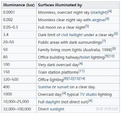Click citation [9] in office hallway row
This screenshot has width=121, height=114.
[x=107, y=56]
